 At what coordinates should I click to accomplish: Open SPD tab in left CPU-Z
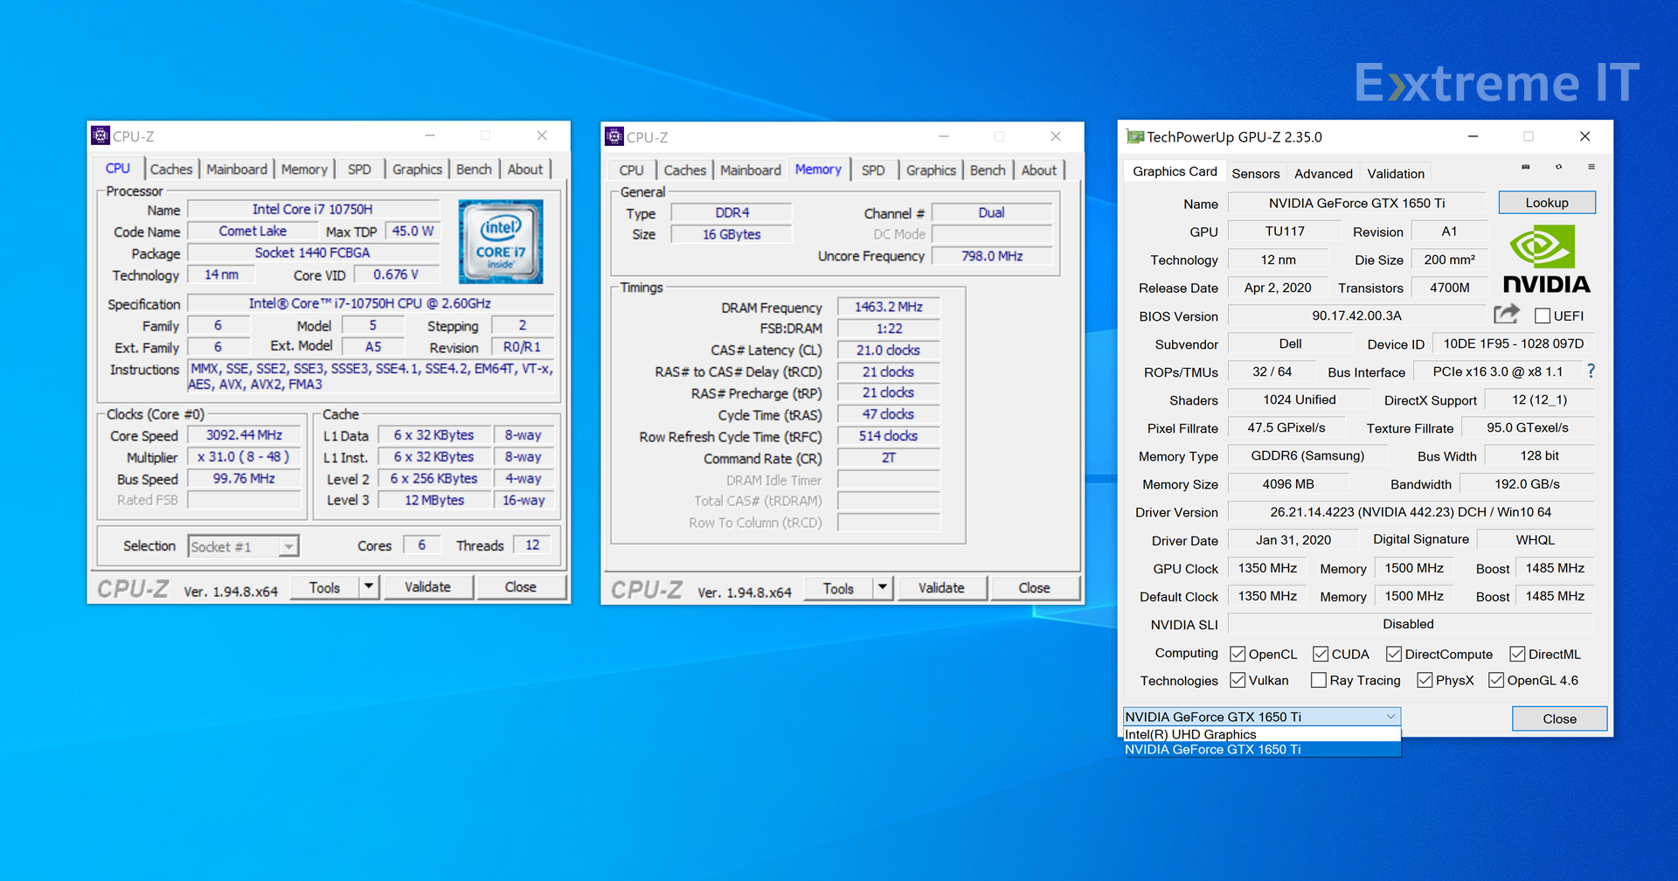click(x=359, y=169)
